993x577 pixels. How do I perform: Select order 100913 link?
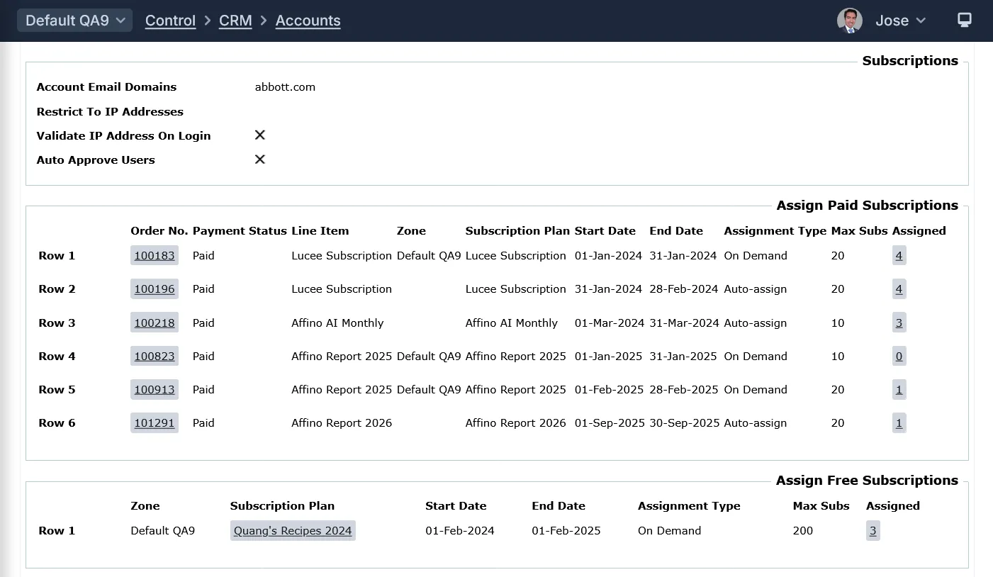pyautogui.click(x=155, y=390)
